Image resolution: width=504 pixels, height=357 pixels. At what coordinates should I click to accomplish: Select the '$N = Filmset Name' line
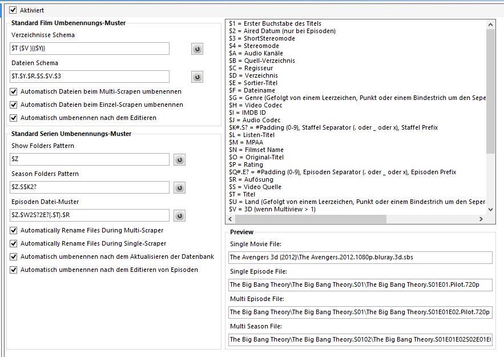(256, 150)
